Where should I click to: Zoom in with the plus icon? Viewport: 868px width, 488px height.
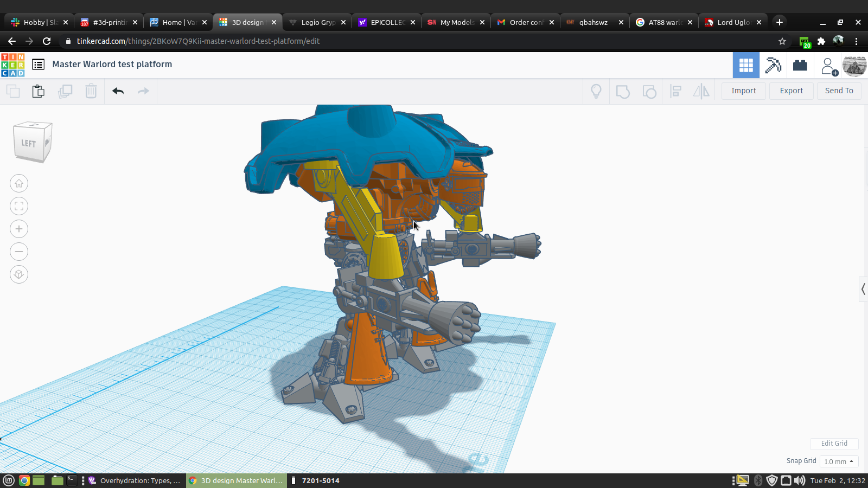click(19, 229)
